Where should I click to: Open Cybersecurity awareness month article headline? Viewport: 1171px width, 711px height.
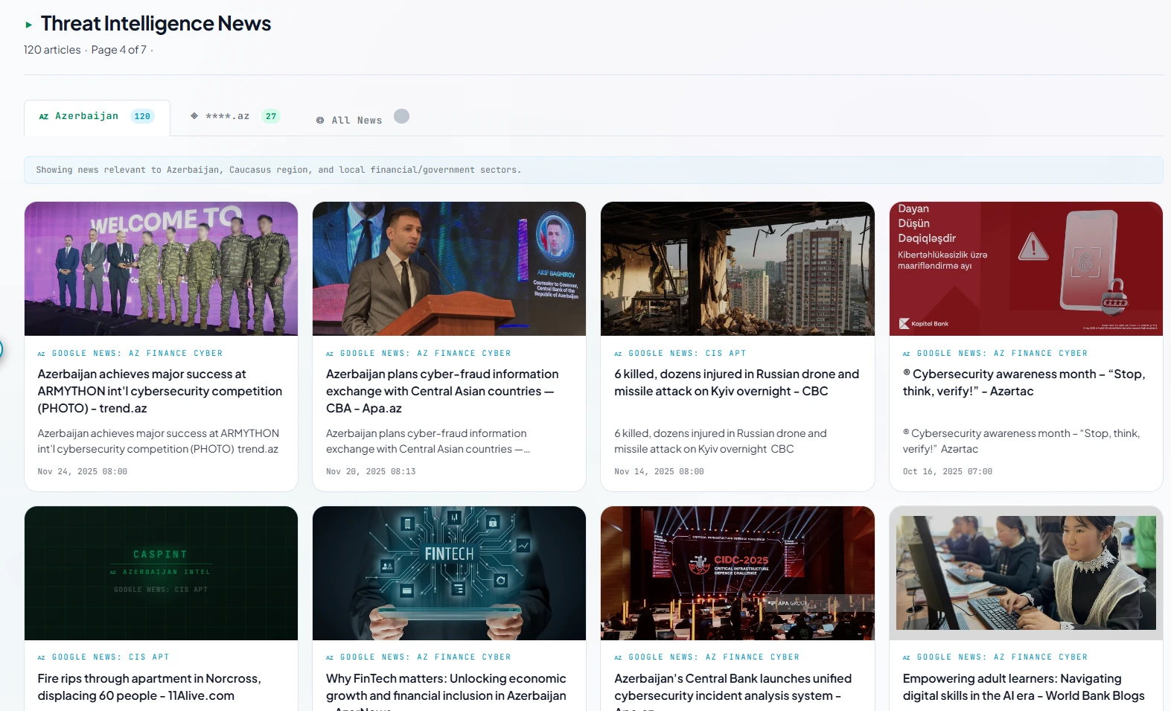click(1024, 383)
